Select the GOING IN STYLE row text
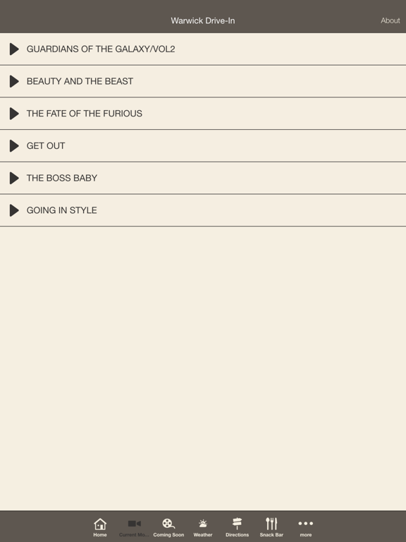Image resolution: width=406 pixels, height=542 pixels. pyautogui.click(x=62, y=210)
